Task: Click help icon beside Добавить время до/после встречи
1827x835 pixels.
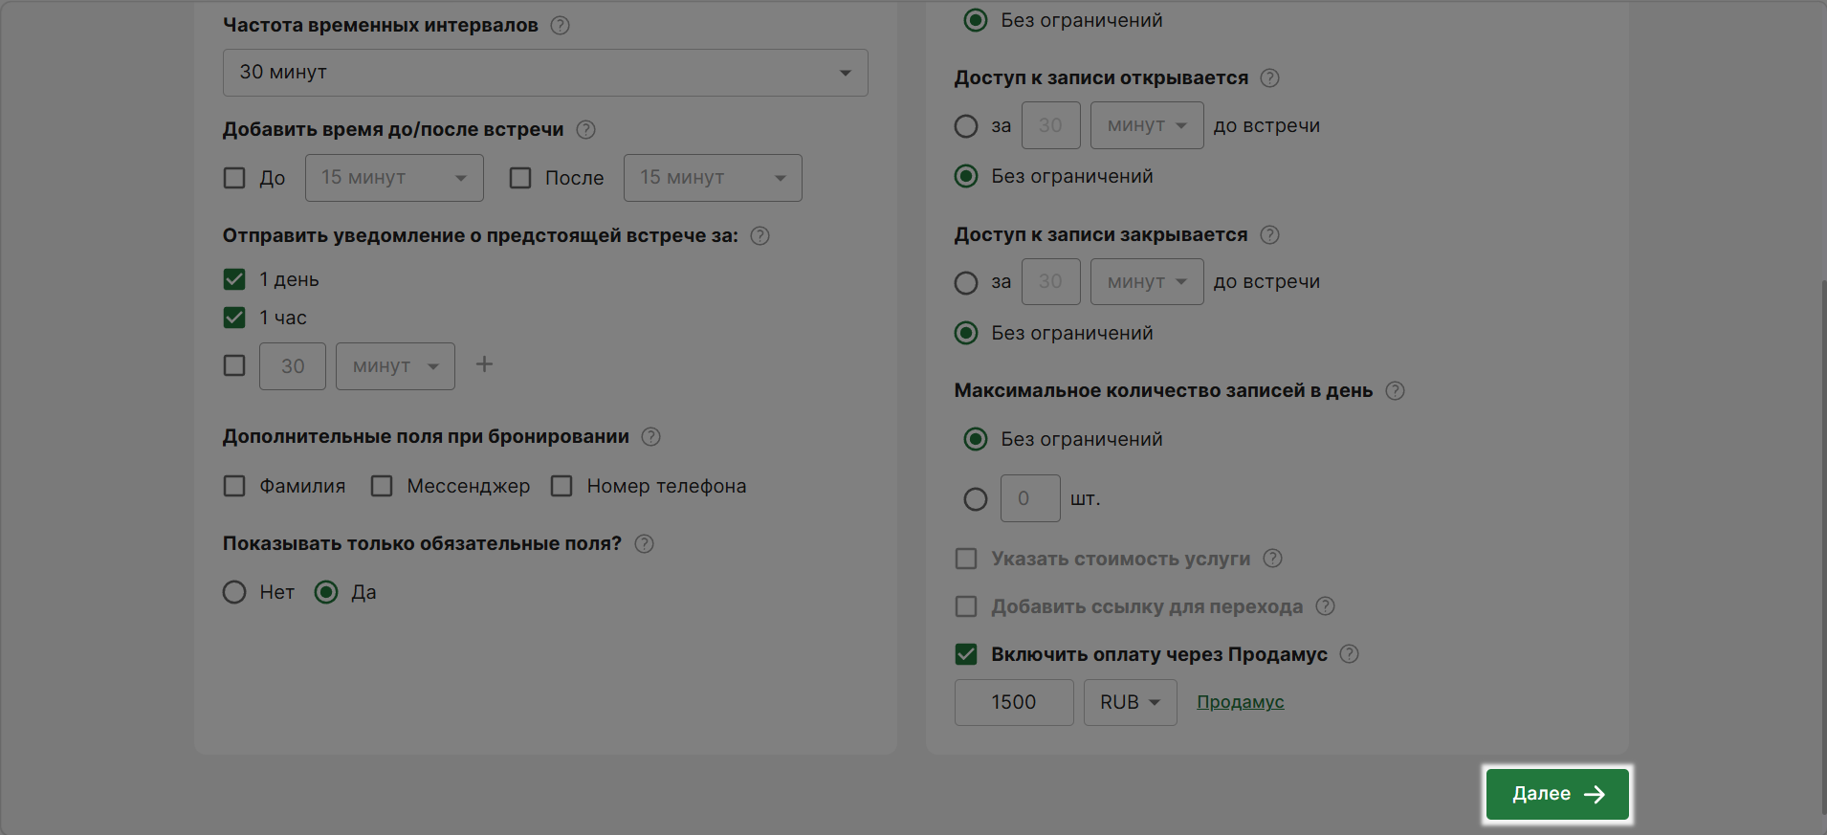Action: point(586,130)
